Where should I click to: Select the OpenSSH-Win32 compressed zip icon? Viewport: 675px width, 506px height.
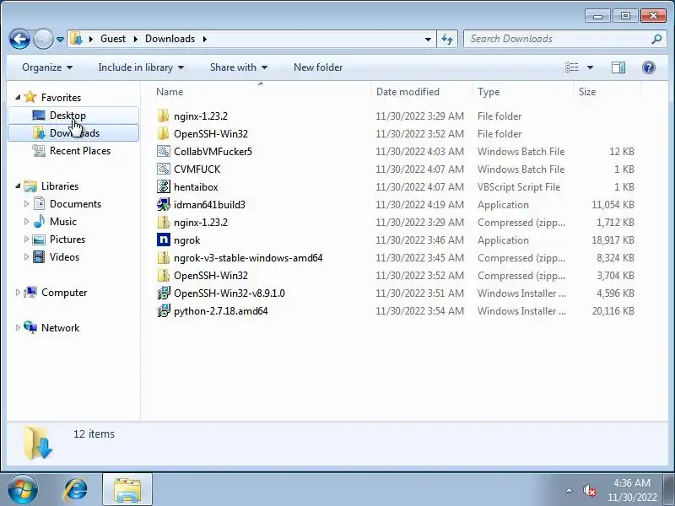(163, 275)
